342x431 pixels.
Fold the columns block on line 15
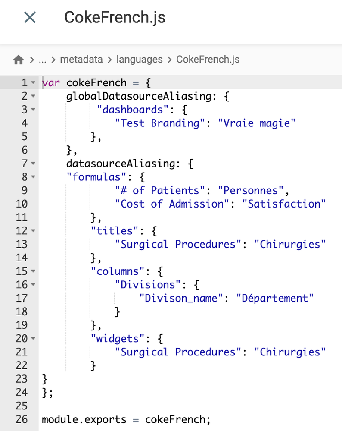[34, 271]
